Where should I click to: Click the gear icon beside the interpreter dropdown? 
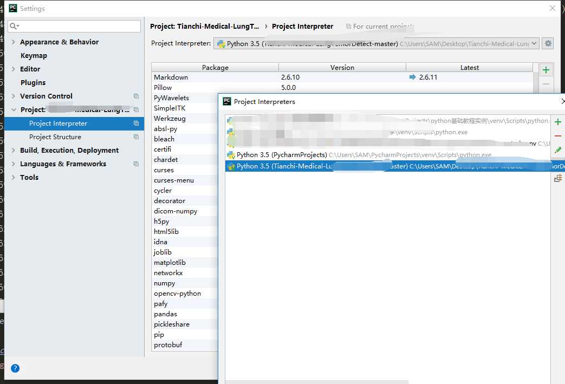(548, 43)
